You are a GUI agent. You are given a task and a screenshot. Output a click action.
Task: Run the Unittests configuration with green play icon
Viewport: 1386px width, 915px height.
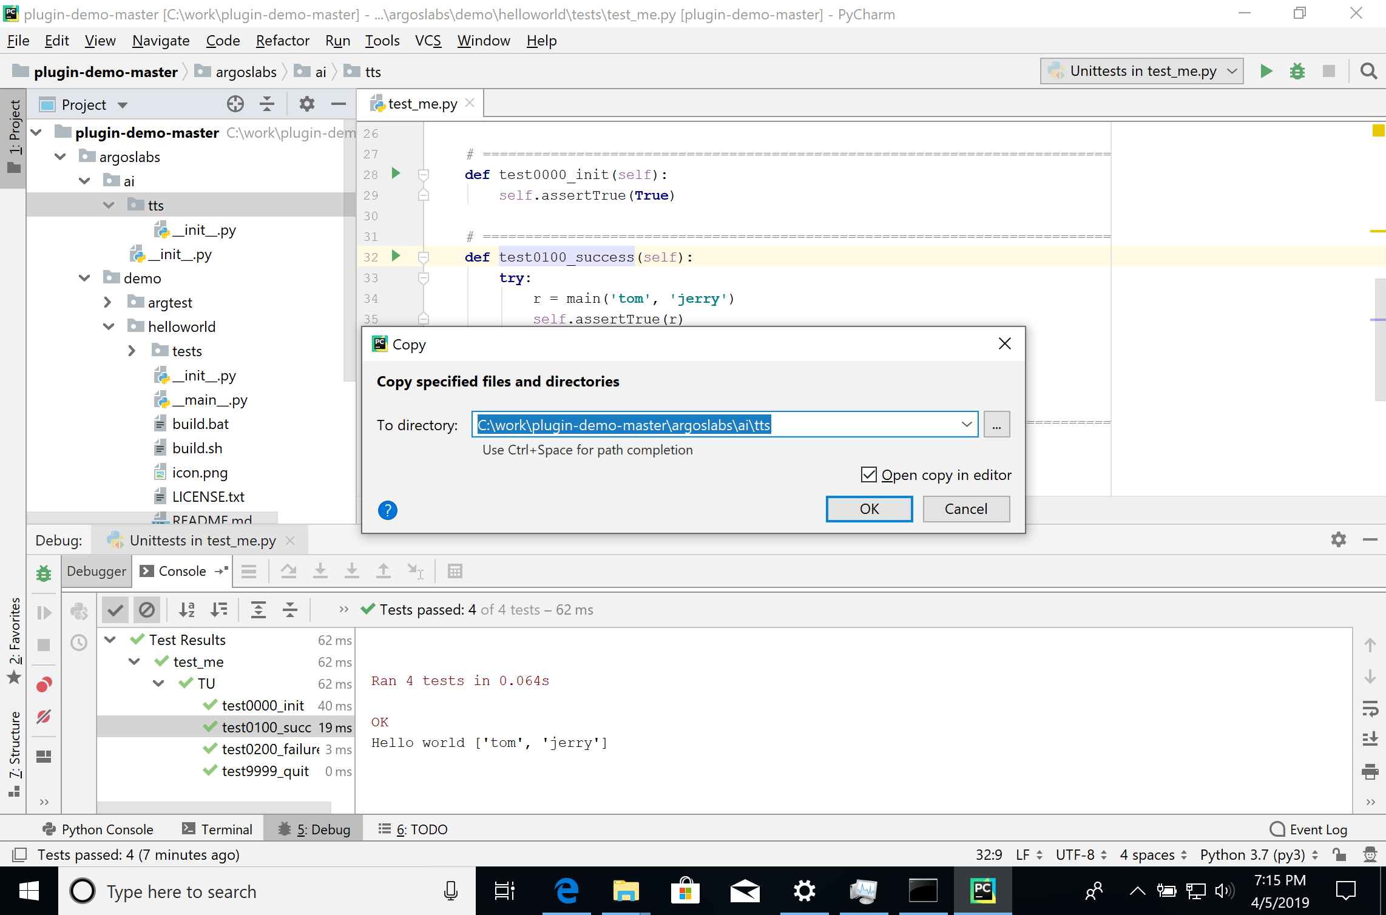1266,71
